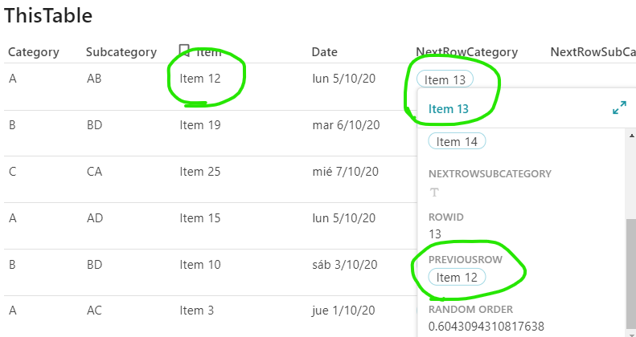
Task: Click the Date column header
Action: tap(325, 52)
